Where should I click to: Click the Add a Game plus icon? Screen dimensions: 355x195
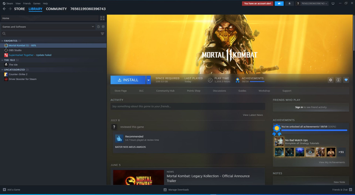[4, 190]
